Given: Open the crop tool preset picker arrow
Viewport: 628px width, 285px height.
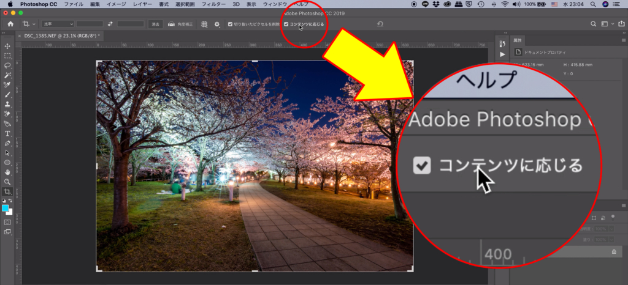Looking at the screenshot, I should [x=34, y=24].
